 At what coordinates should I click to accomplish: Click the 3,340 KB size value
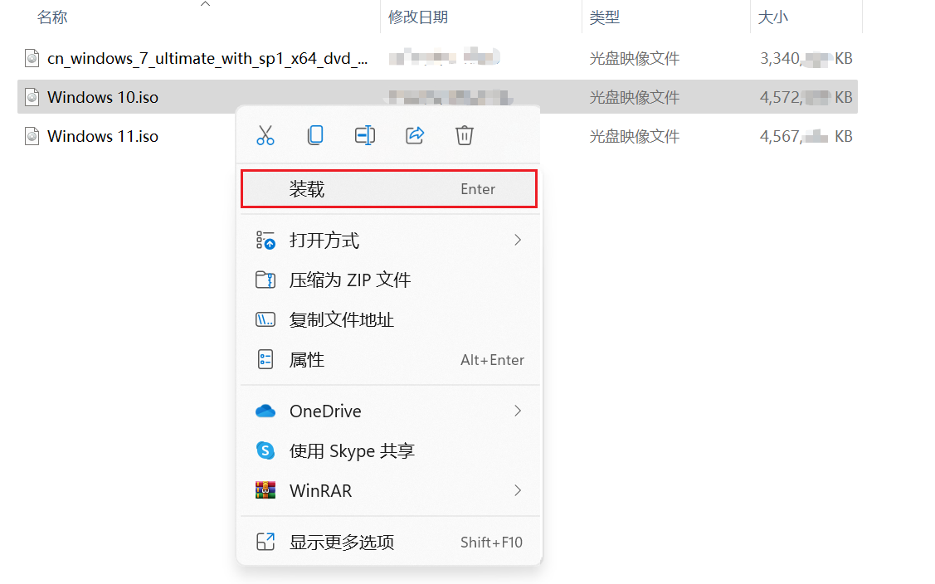pos(806,58)
